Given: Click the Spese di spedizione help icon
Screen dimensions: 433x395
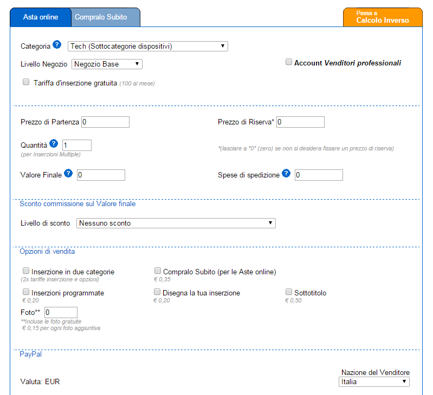Looking at the screenshot, I should tap(286, 173).
